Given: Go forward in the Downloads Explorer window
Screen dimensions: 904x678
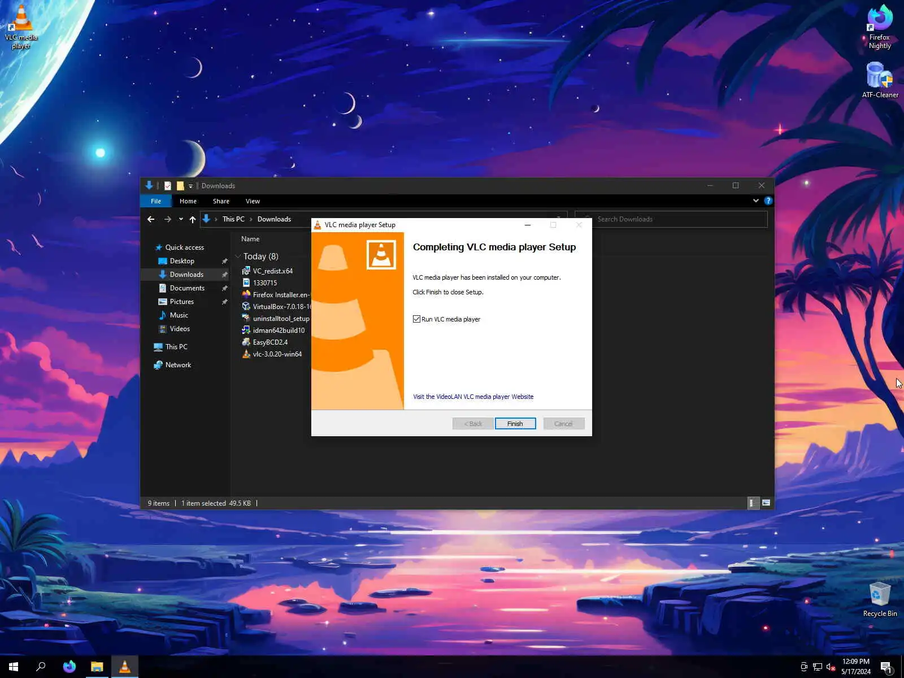Looking at the screenshot, I should [x=168, y=219].
